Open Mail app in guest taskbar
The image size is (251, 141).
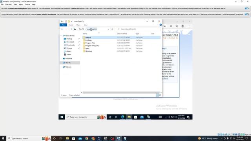click(x=142, y=117)
